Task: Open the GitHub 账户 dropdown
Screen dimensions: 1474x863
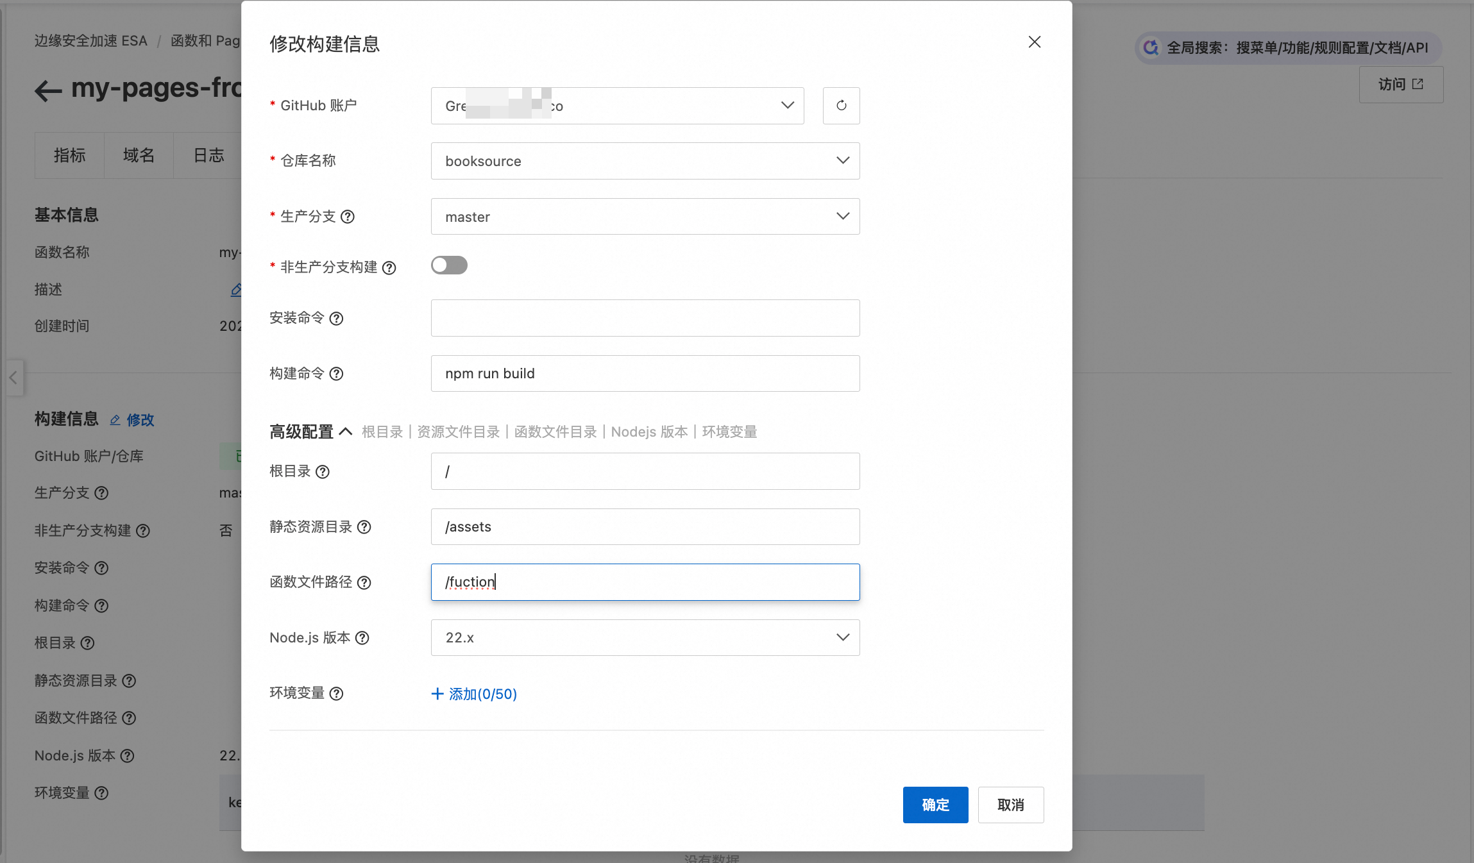Action: click(617, 106)
